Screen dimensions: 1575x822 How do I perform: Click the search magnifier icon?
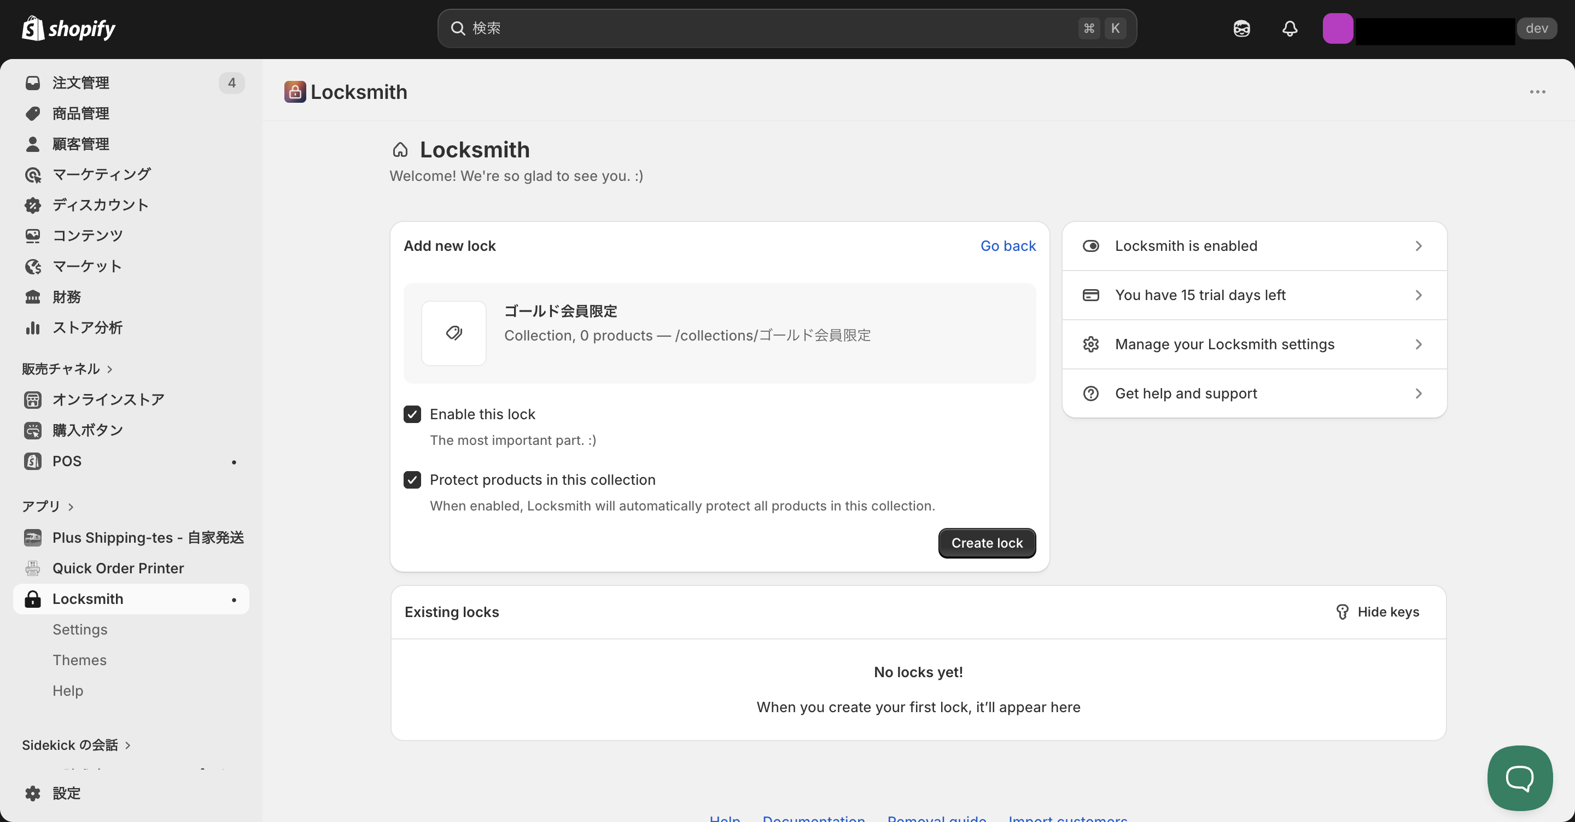click(458, 28)
